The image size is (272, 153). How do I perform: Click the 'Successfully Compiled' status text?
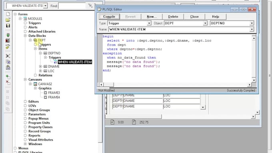(x=241, y=90)
